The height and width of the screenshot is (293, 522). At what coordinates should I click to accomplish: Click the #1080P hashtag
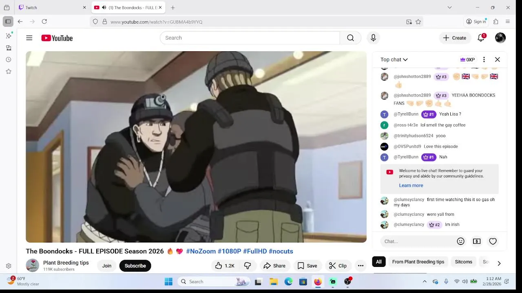pos(229,251)
